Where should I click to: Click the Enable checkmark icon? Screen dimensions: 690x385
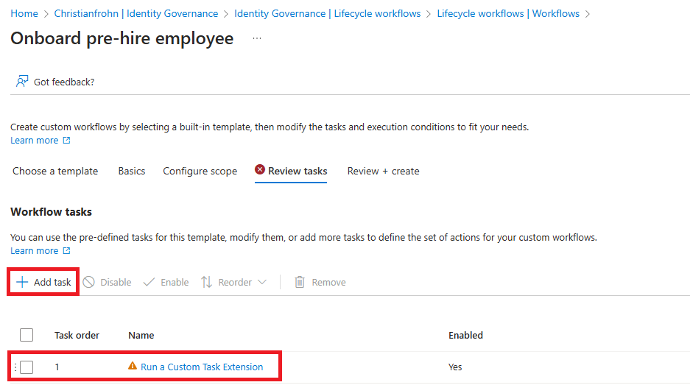[x=149, y=282]
